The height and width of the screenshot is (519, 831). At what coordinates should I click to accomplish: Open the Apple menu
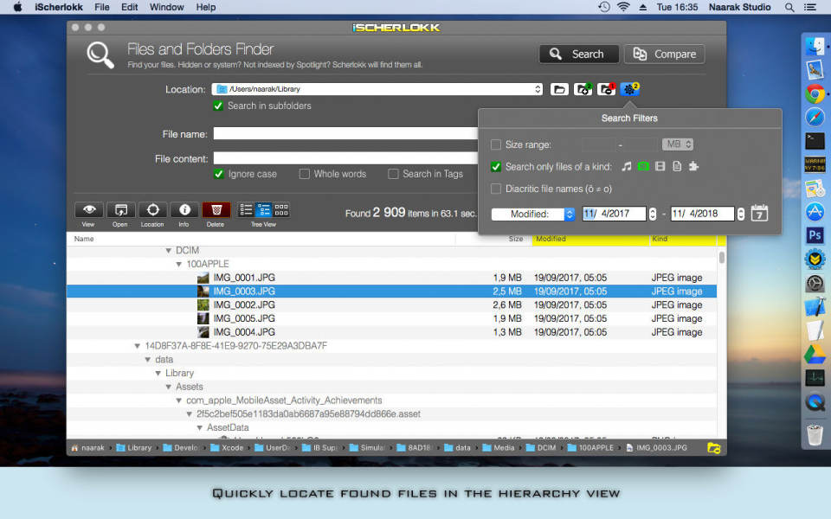click(x=17, y=8)
